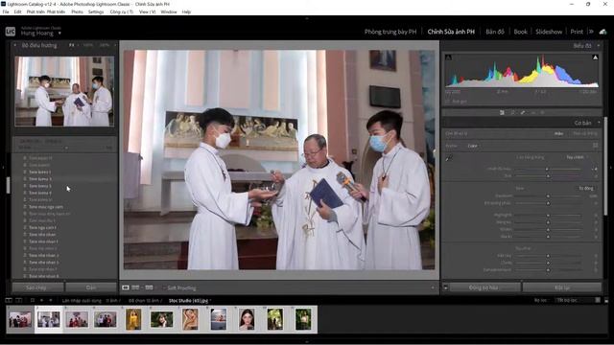Toggle shadow clipping indicator in histogram
Screen dimensions: 614x345
pos(449,57)
